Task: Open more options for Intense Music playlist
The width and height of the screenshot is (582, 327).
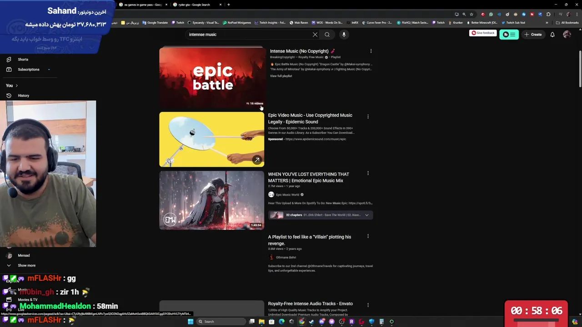Action: tap(371, 51)
